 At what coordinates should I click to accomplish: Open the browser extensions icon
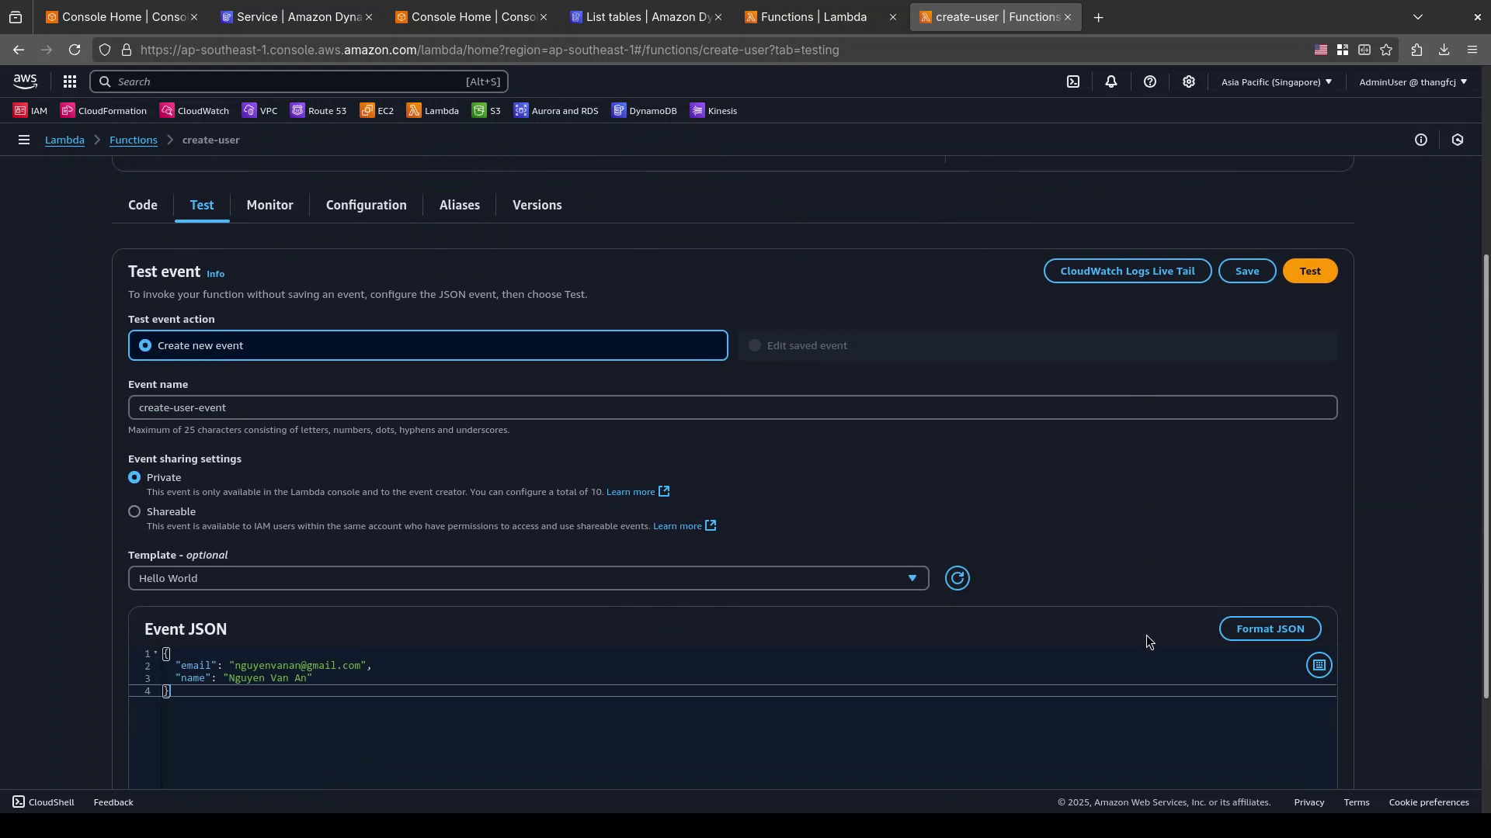(1417, 50)
